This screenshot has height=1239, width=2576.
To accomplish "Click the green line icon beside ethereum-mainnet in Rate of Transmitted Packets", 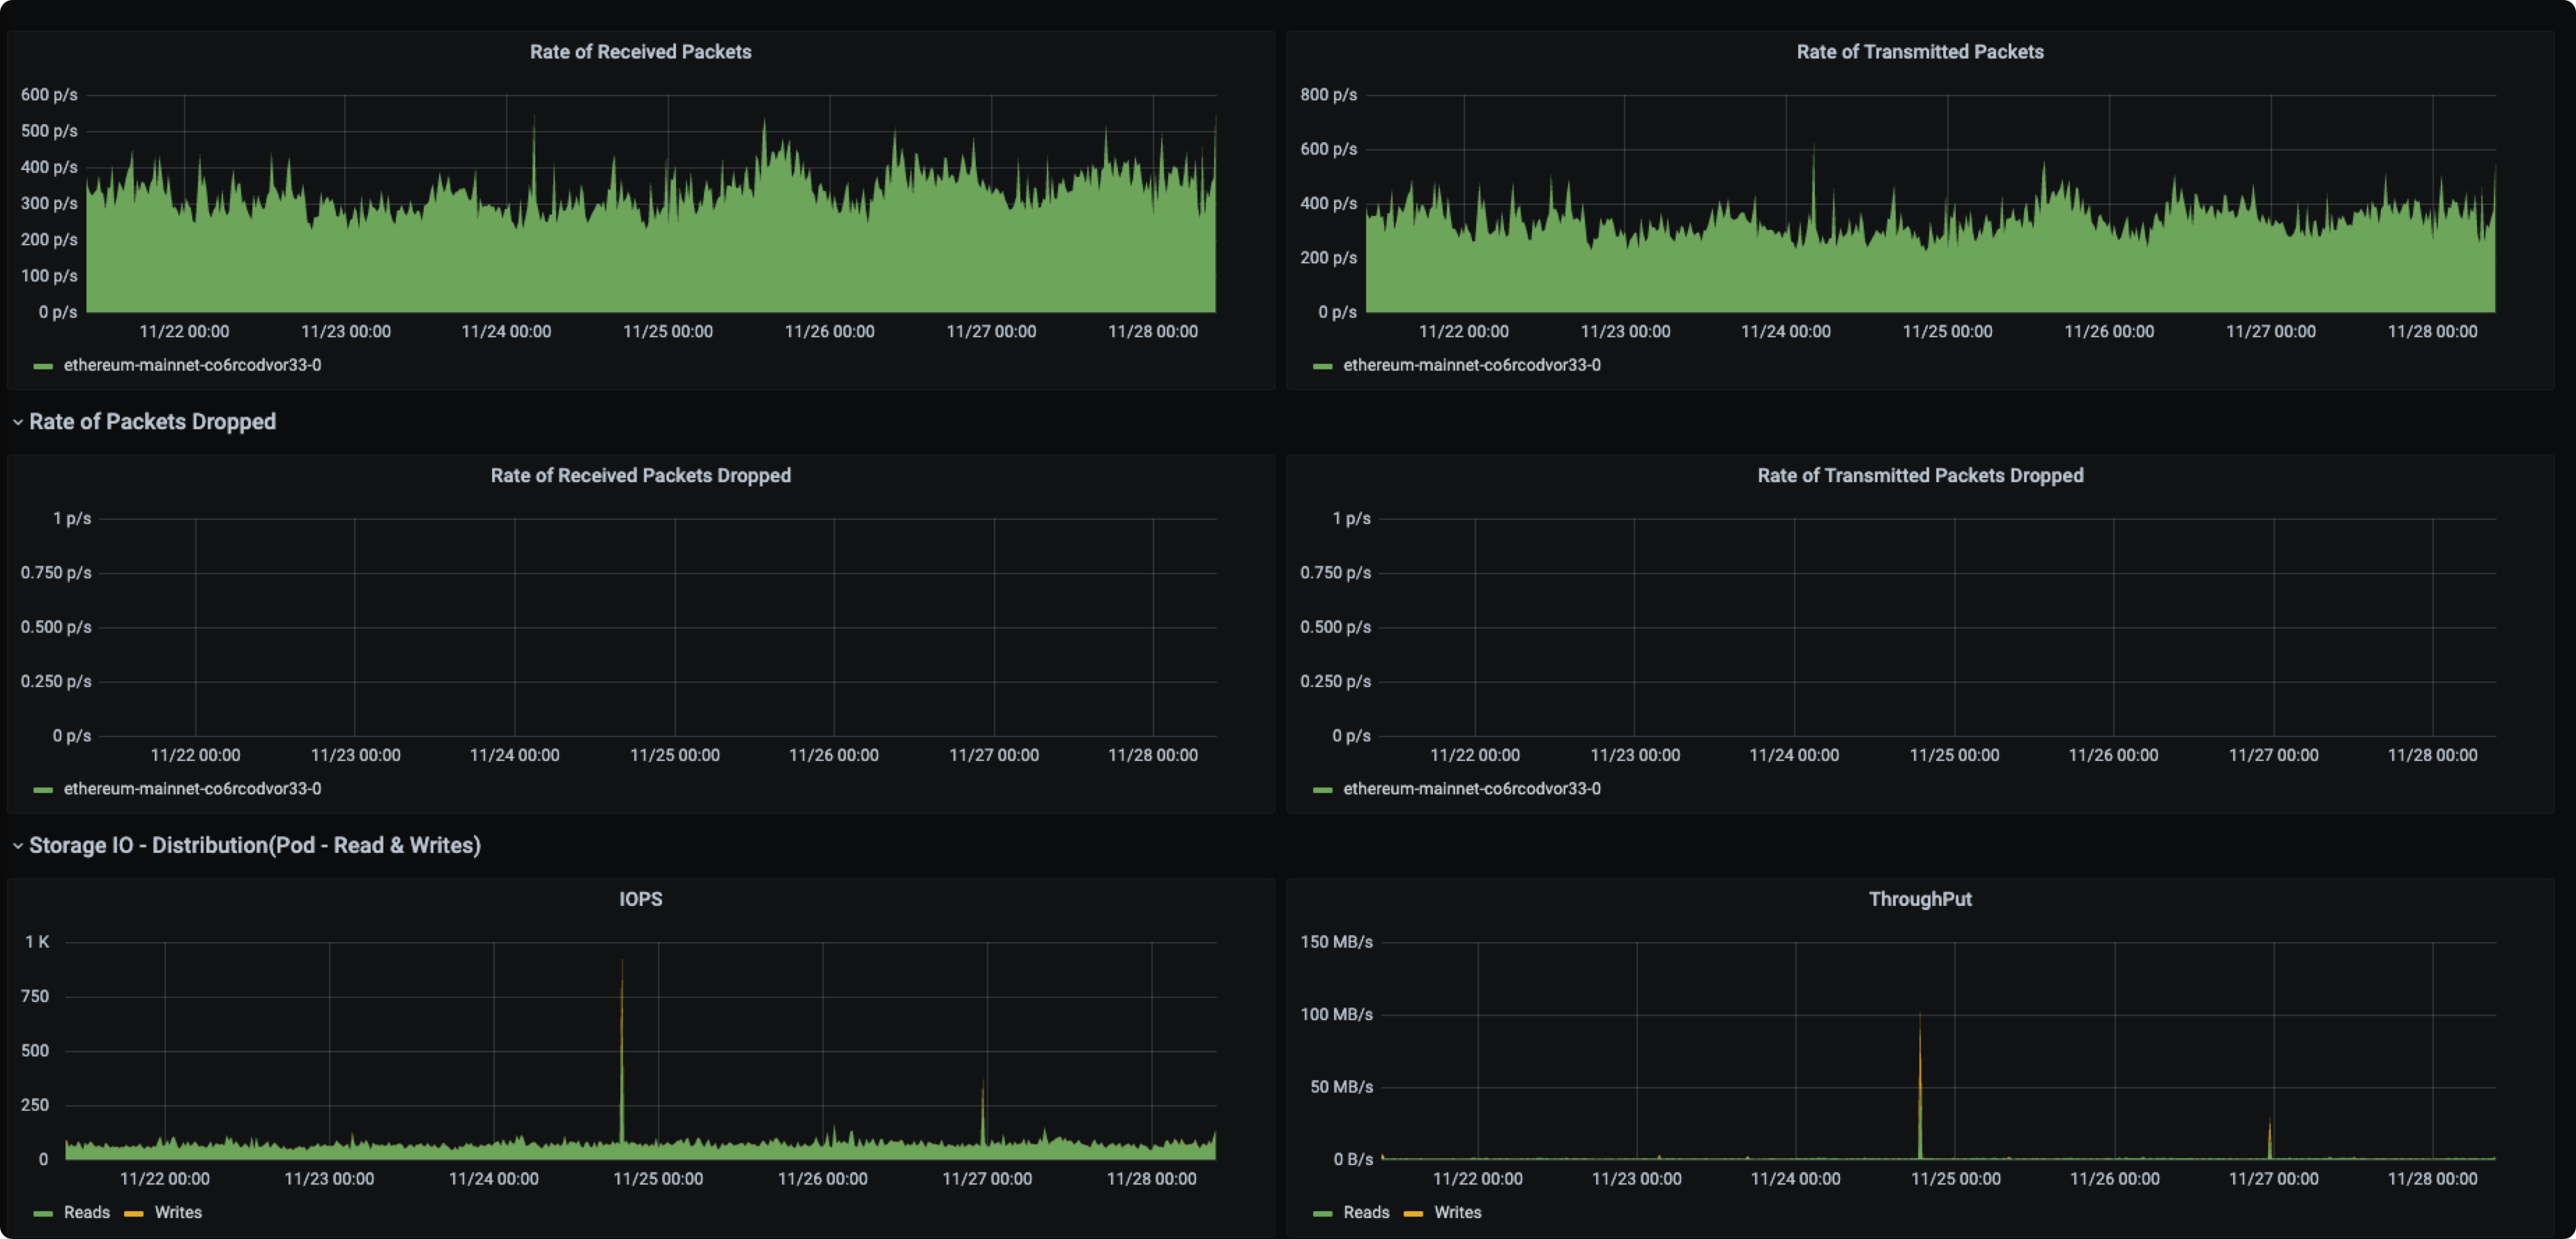I will coord(1322,366).
